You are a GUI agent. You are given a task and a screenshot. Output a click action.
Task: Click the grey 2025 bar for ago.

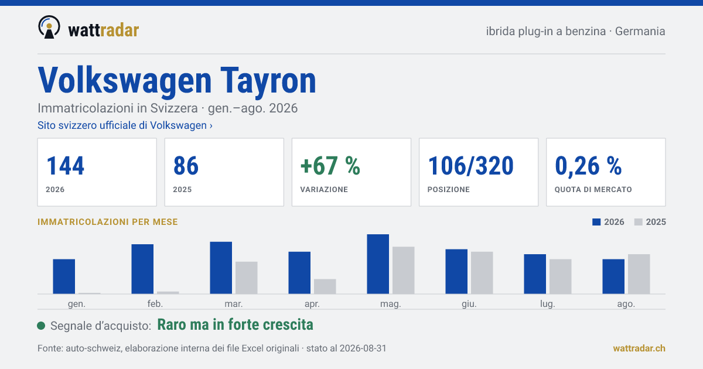coord(639,274)
